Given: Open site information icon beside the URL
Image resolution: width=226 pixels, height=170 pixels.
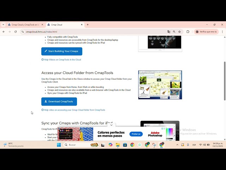Looking at the screenshot, I should [x=23, y=32].
